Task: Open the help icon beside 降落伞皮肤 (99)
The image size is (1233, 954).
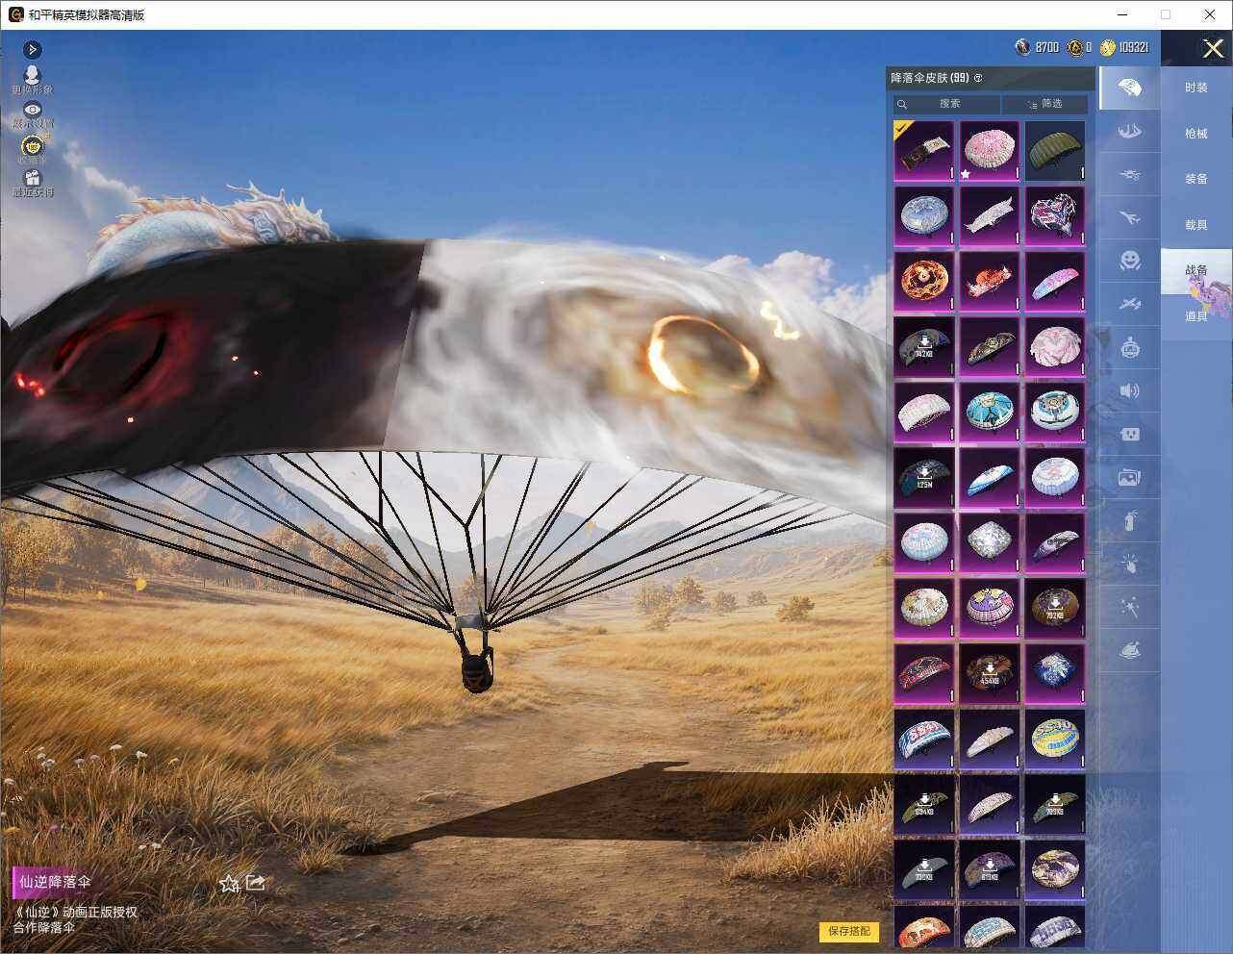Action: click(x=978, y=78)
